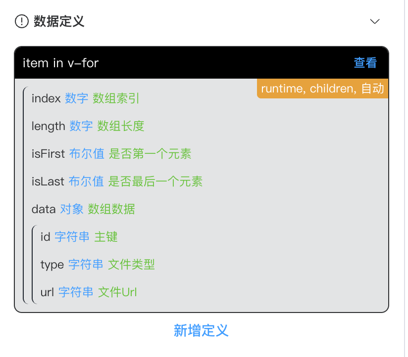This screenshot has width=408, height=357.
Task: Click the 数据定义 section title
Action: coord(59,21)
